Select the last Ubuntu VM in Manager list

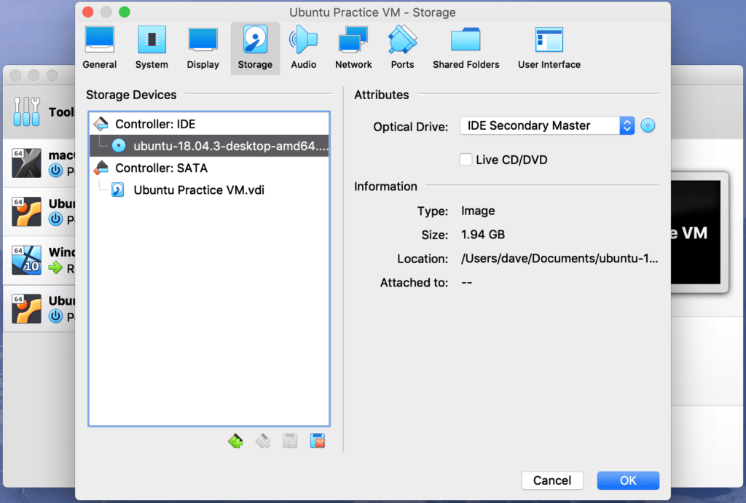40,309
